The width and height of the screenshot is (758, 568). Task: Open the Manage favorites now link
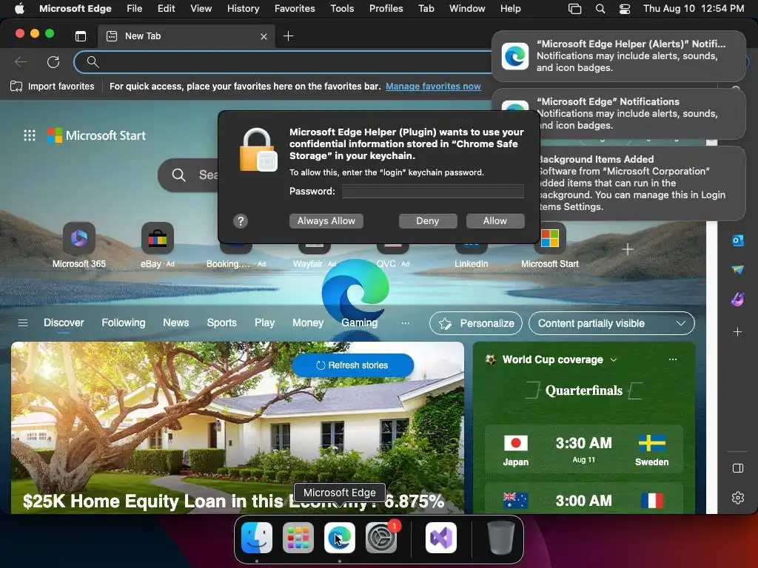coord(433,87)
